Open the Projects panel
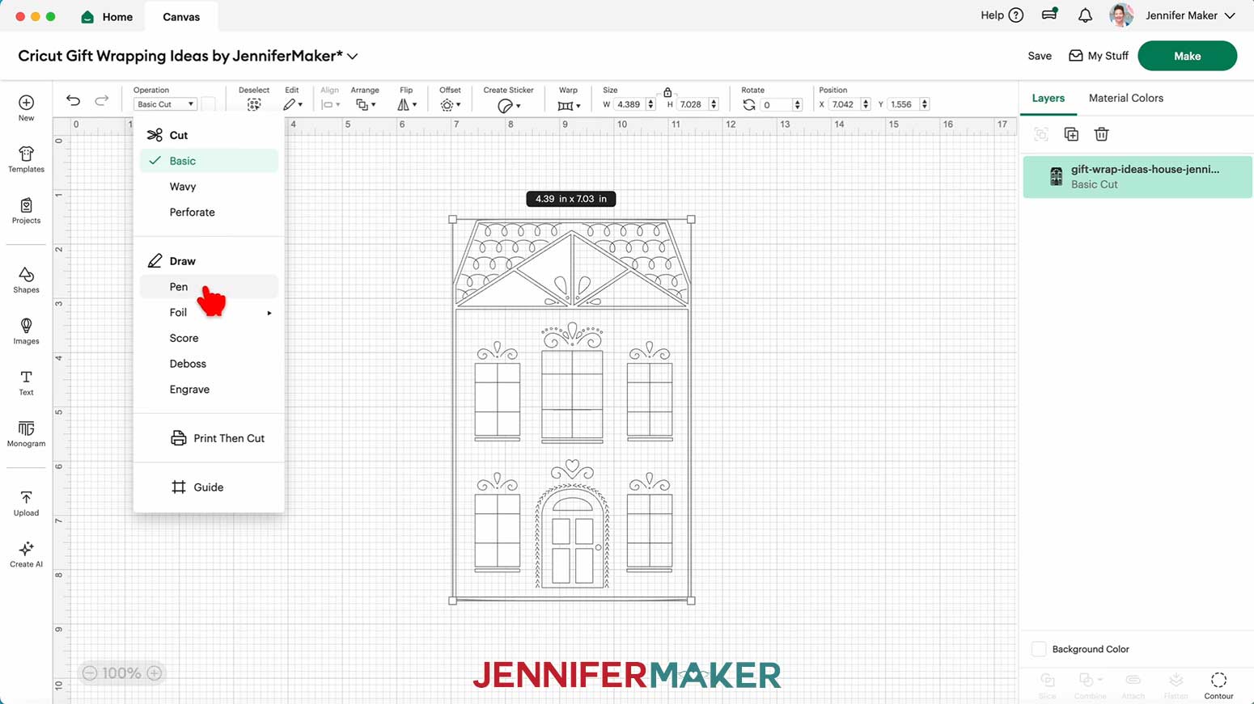Screen dimensions: 1254x704 click(26, 211)
